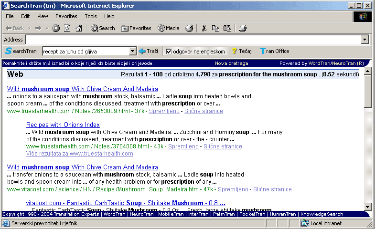Click the vertical scrollbar thumb

click(367, 92)
